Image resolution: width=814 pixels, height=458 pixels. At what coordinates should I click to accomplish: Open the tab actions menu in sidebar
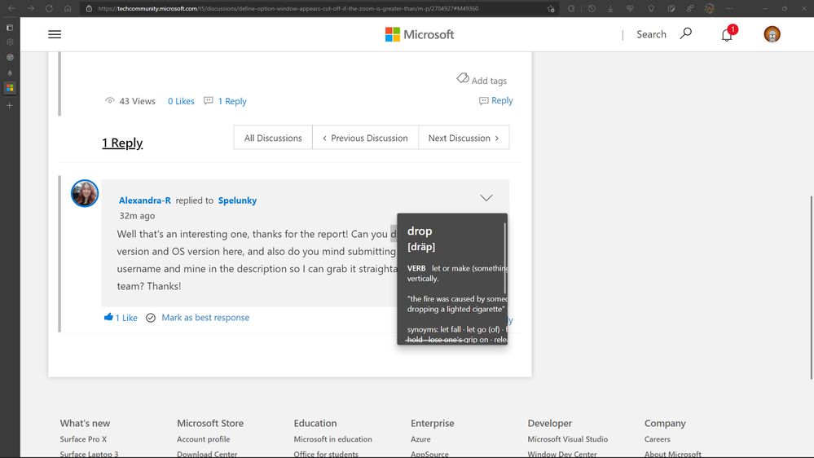coord(10,28)
